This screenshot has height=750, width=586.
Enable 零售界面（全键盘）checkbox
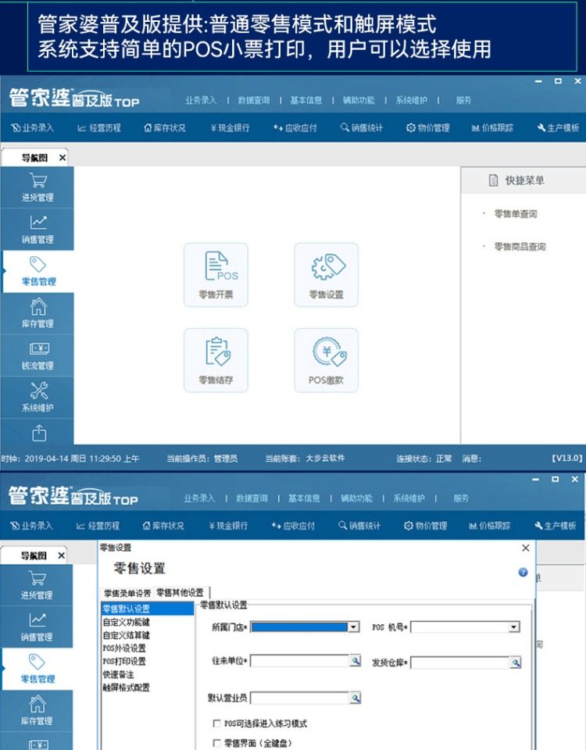216,743
